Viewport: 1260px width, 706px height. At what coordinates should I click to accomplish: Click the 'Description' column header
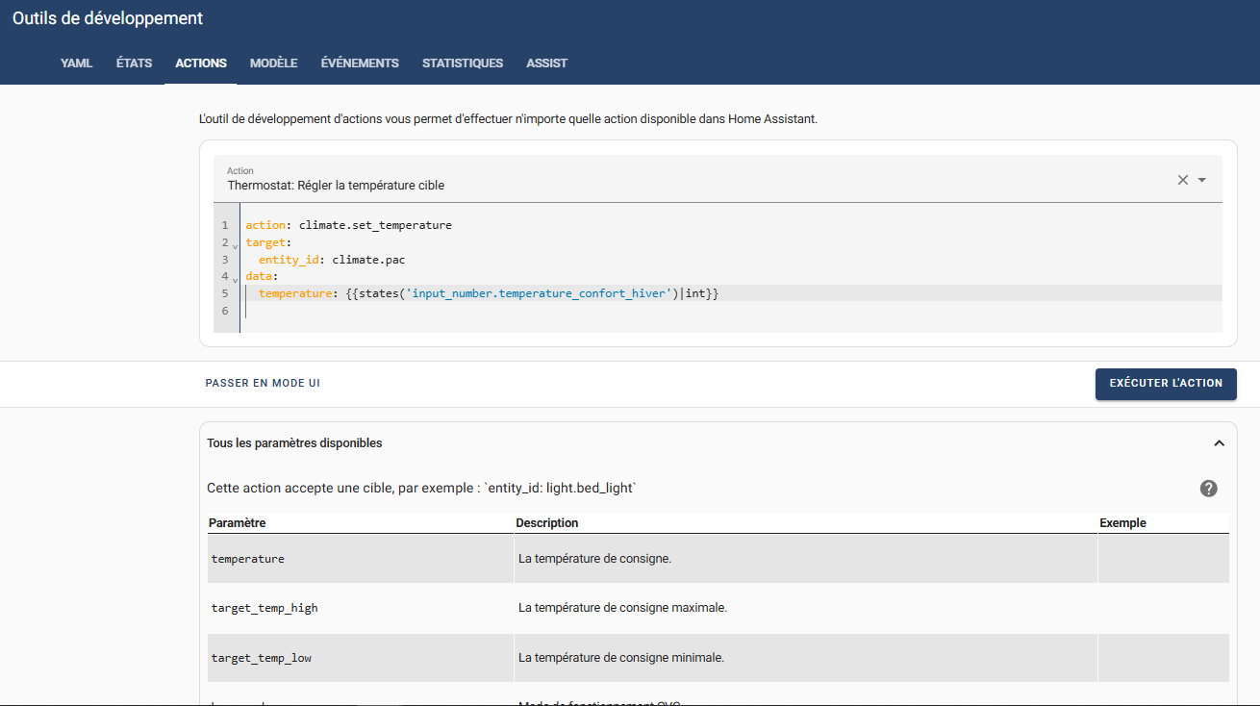pos(547,523)
